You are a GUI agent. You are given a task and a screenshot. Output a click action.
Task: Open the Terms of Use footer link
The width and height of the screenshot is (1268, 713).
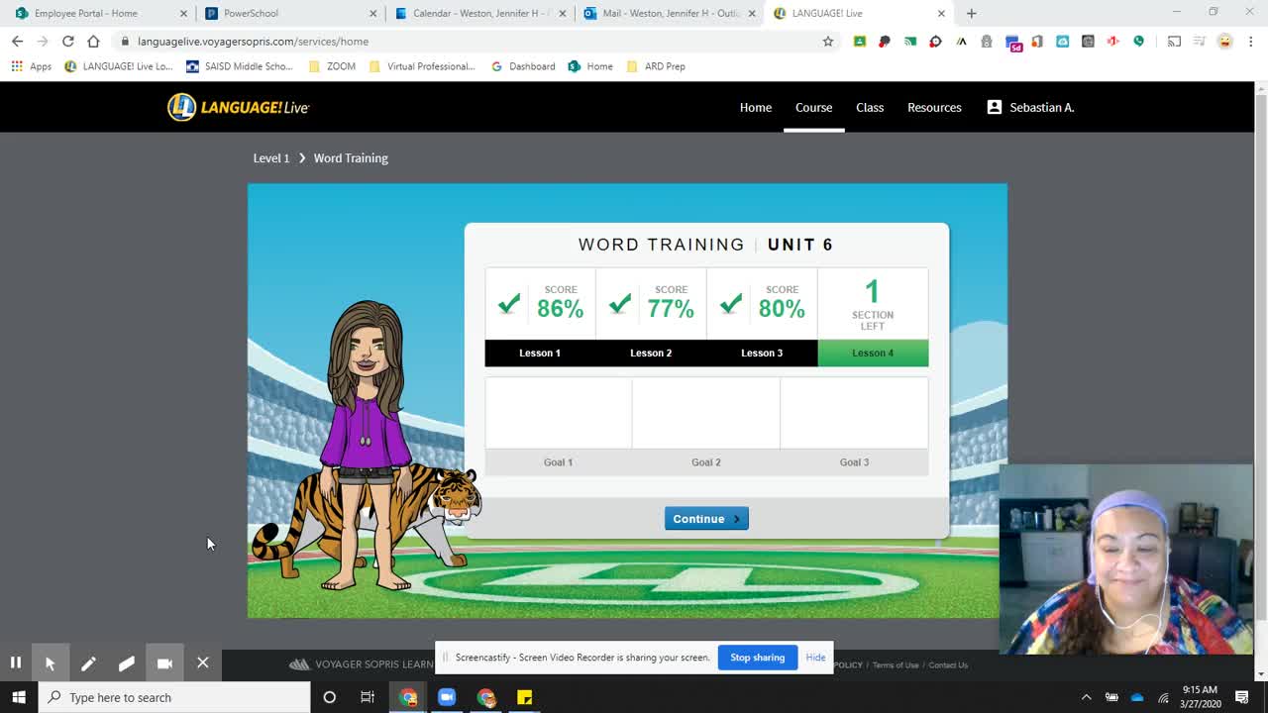tap(896, 665)
